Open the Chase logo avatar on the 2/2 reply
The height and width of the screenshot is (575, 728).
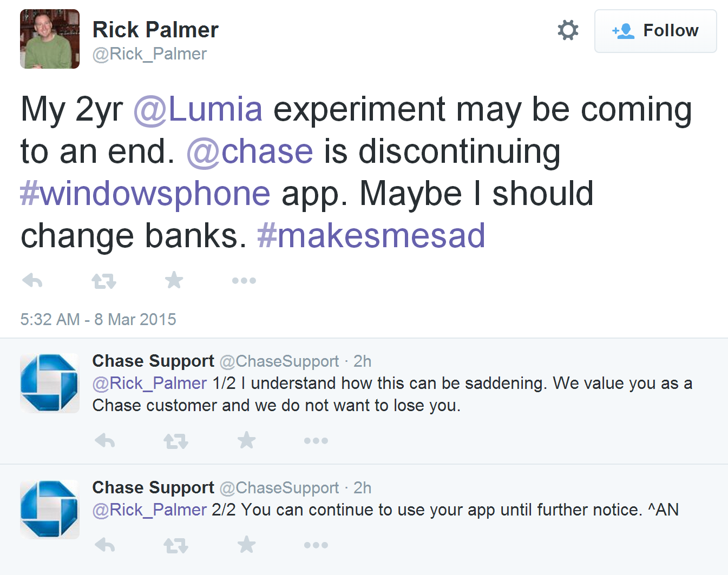pyautogui.click(x=50, y=510)
